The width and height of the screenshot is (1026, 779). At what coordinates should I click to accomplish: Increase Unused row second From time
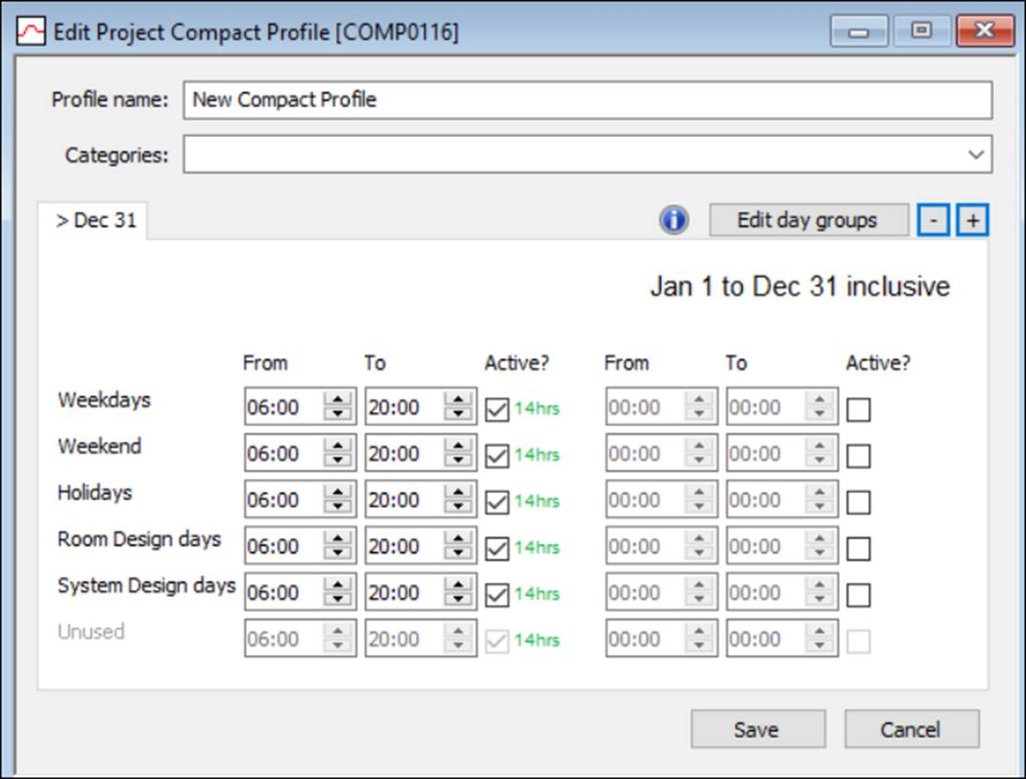tap(698, 632)
